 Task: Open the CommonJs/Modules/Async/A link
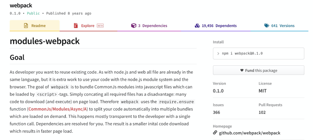pos(61,109)
